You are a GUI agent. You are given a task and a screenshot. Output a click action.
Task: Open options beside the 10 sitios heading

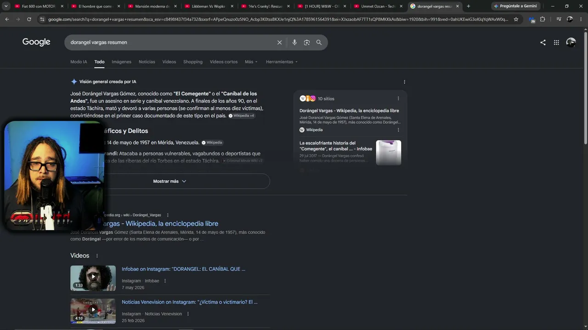point(398,99)
